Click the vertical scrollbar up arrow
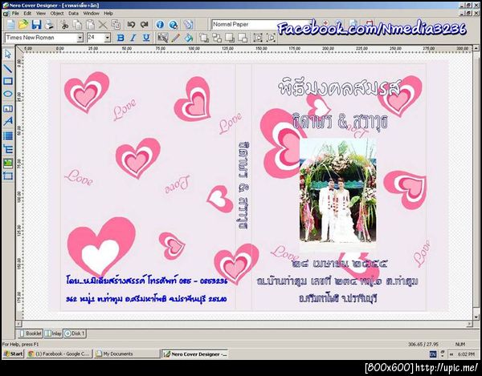The height and width of the screenshot is (376, 482). click(x=476, y=48)
